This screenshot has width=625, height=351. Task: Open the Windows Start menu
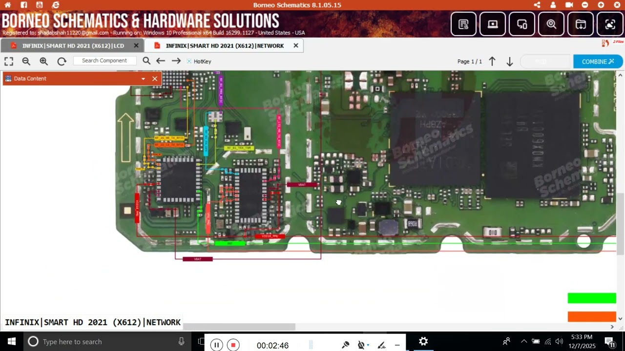click(x=12, y=341)
